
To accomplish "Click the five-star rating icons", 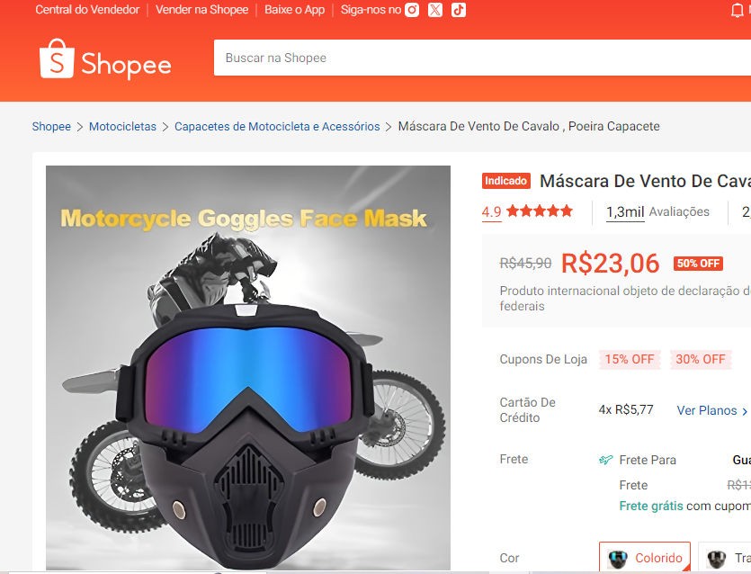I will pos(540,211).
